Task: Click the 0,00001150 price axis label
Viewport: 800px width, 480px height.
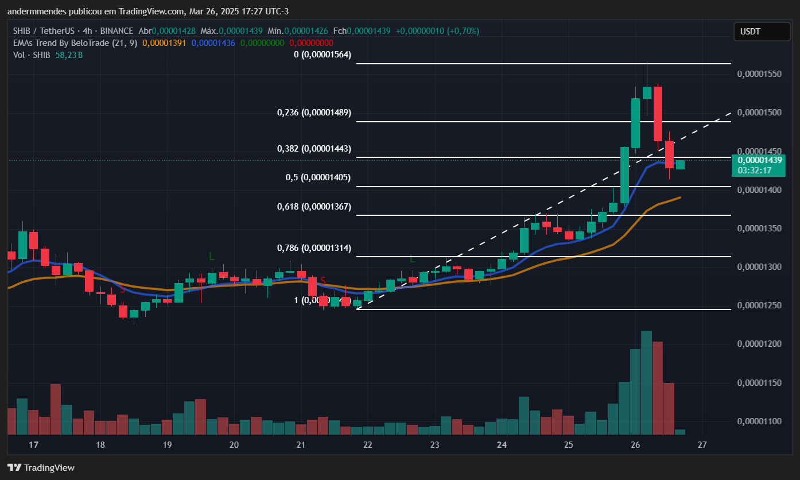Action: pyautogui.click(x=760, y=382)
